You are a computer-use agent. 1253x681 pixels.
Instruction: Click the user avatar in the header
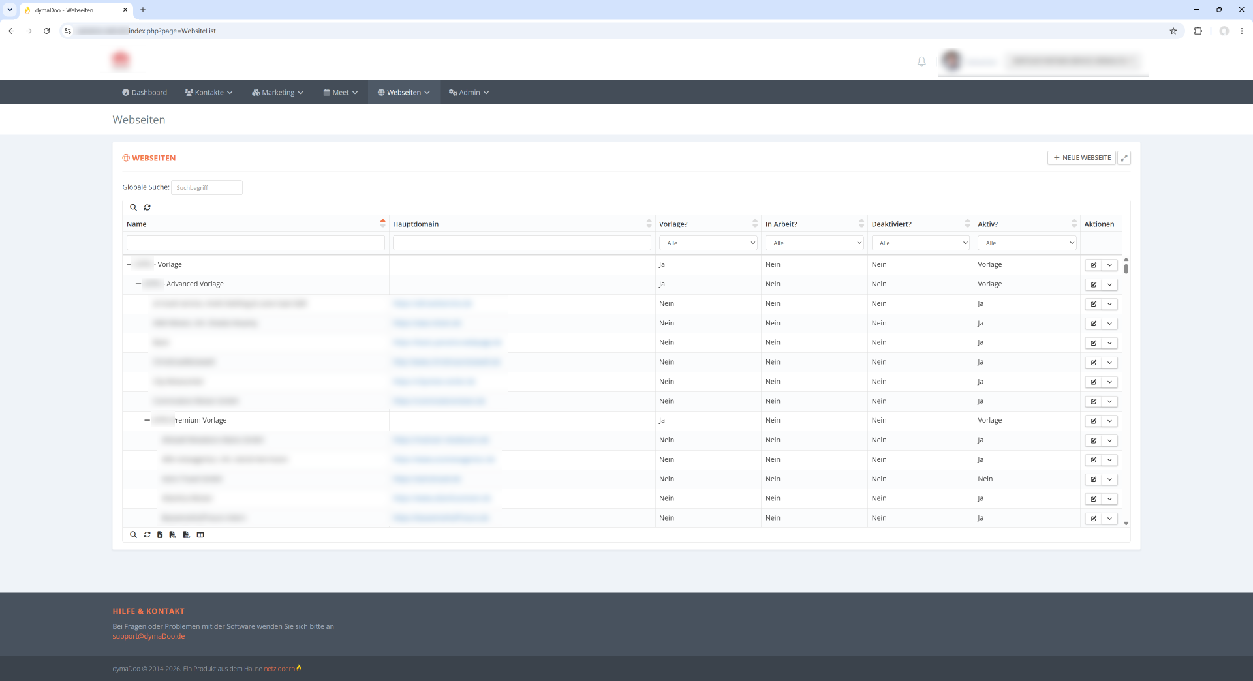pos(951,61)
